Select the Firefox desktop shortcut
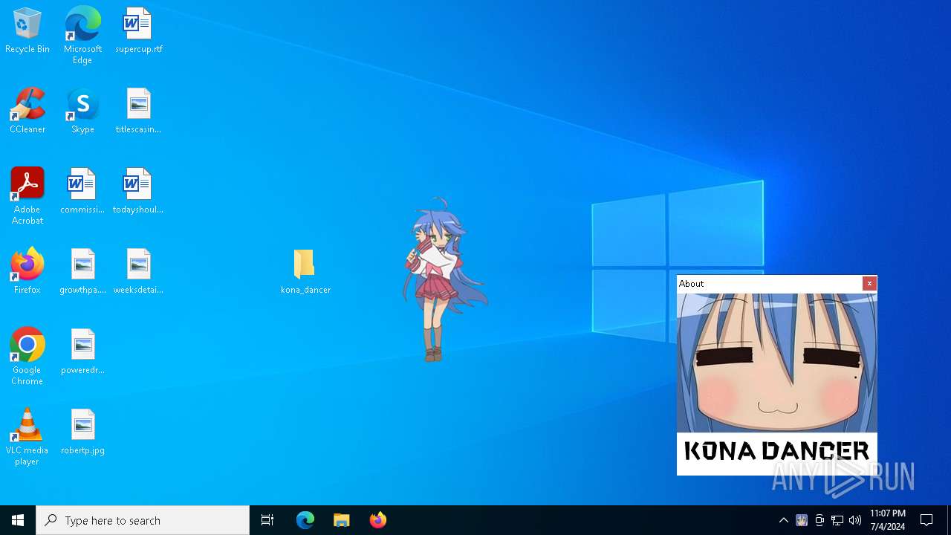 point(27,271)
